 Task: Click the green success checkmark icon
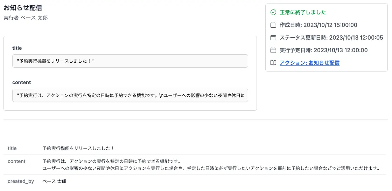coord(273,12)
